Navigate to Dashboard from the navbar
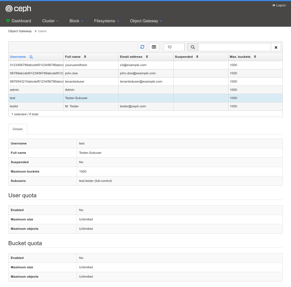This screenshot has width=291, height=287. click(21, 21)
